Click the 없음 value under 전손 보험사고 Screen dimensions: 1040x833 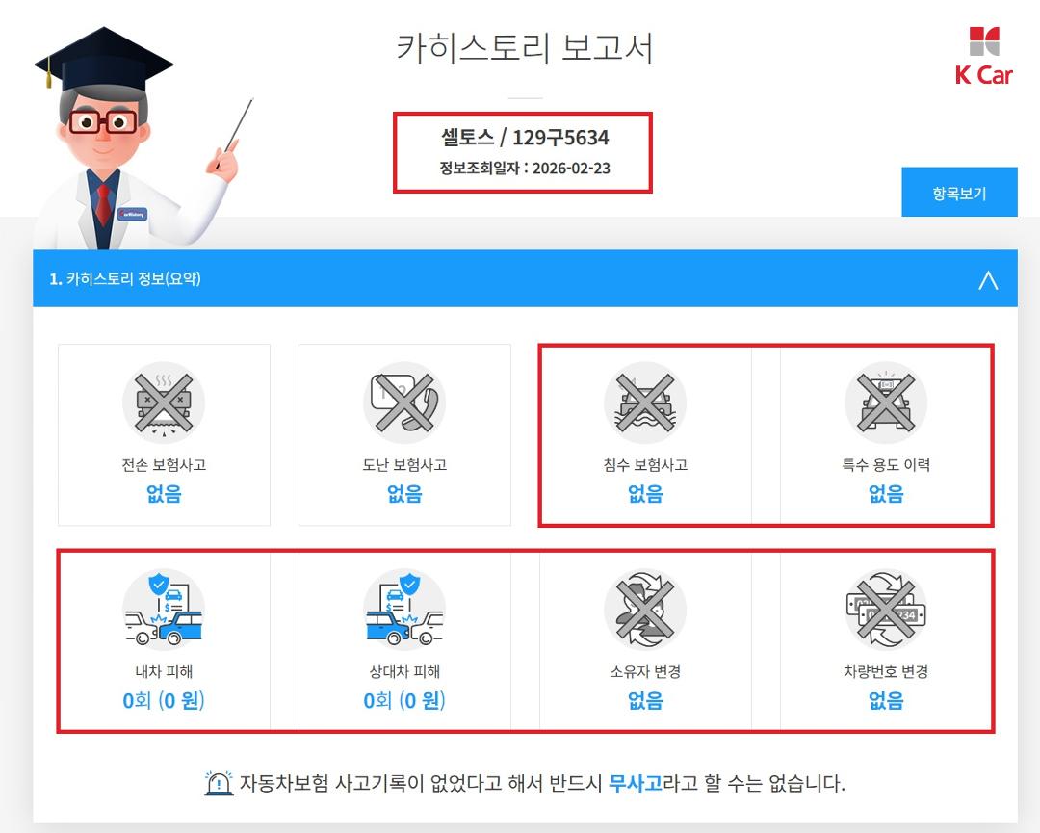click(x=164, y=493)
